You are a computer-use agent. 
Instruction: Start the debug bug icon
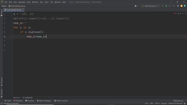click(166, 6)
